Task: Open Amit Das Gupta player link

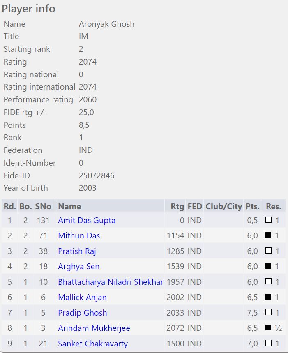Action: (87, 220)
